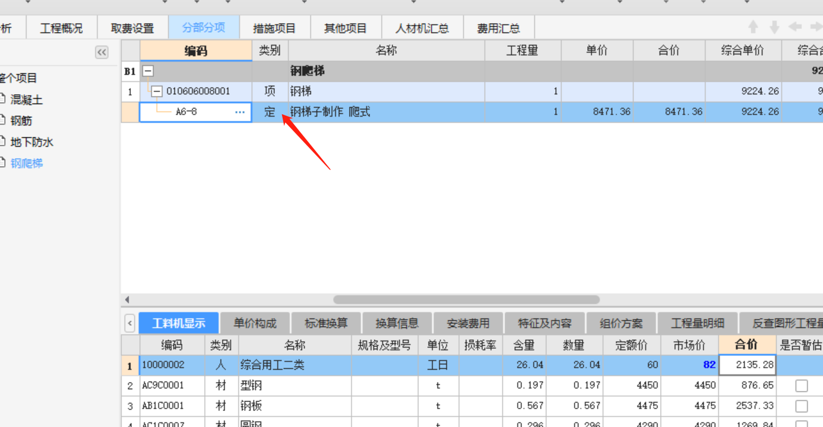This screenshot has height=427, width=823.
Task: Click the 8471.36 单价 cell
Action: (x=597, y=112)
